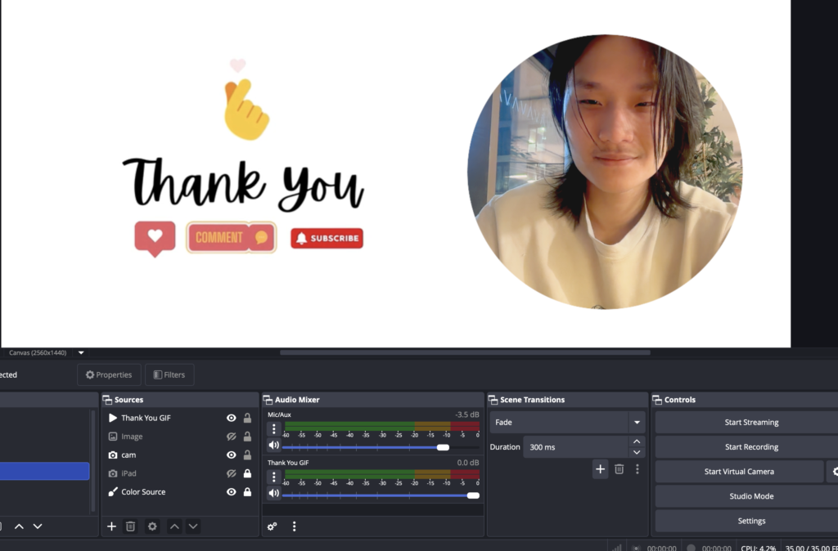Mute the Thank You GIF audio
This screenshot has width=838, height=551.
[x=274, y=493]
